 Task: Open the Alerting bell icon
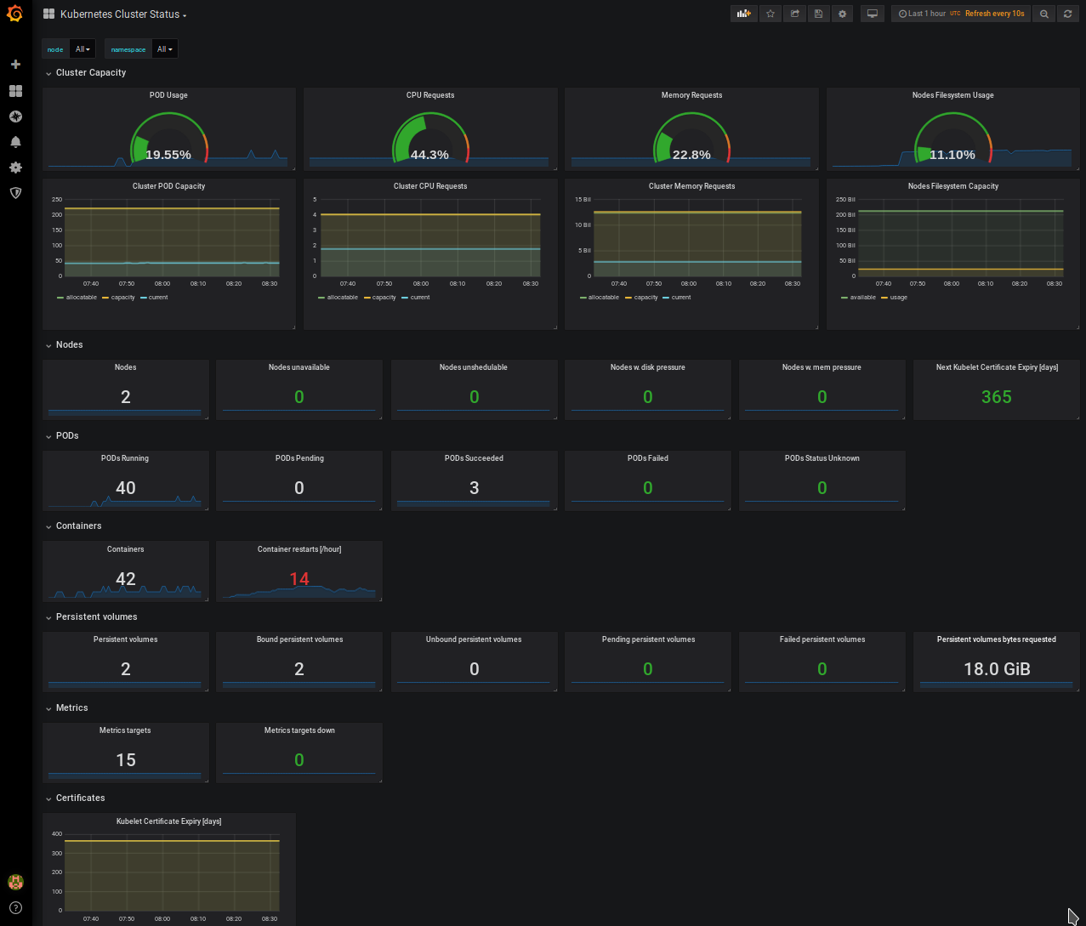tap(15, 142)
